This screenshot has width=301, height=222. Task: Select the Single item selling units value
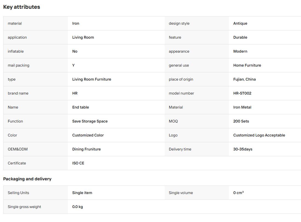[x=82, y=193]
